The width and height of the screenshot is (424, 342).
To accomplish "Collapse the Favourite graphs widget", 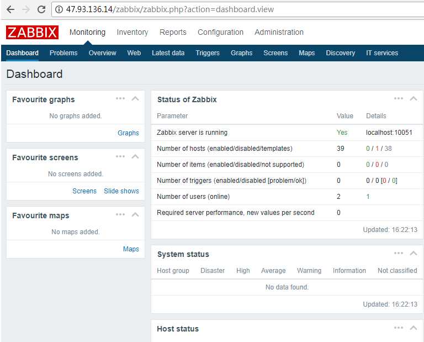I will point(135,98).
